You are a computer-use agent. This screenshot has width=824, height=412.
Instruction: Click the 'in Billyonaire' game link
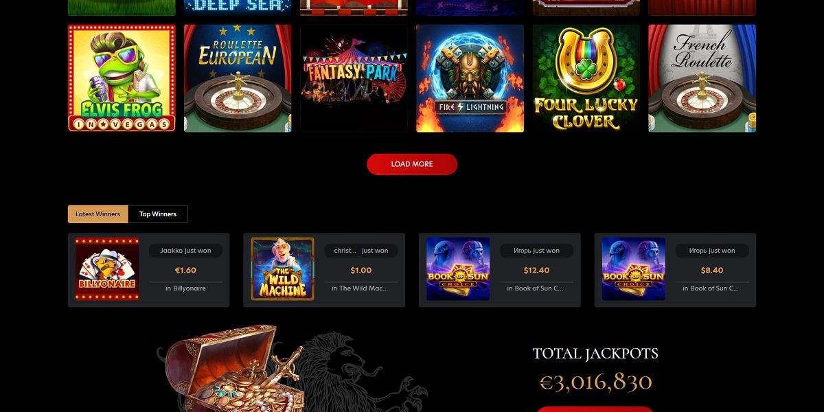click(x=185, y=288)
